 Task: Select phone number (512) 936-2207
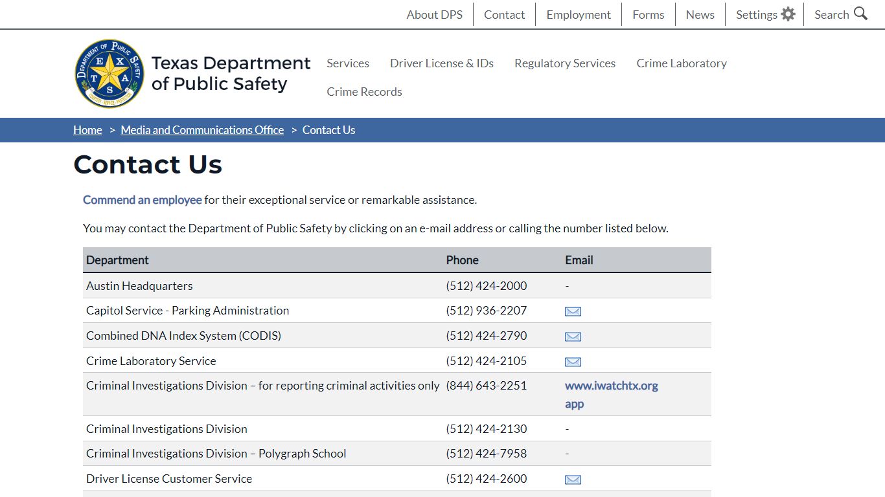[x=487, y=311]
